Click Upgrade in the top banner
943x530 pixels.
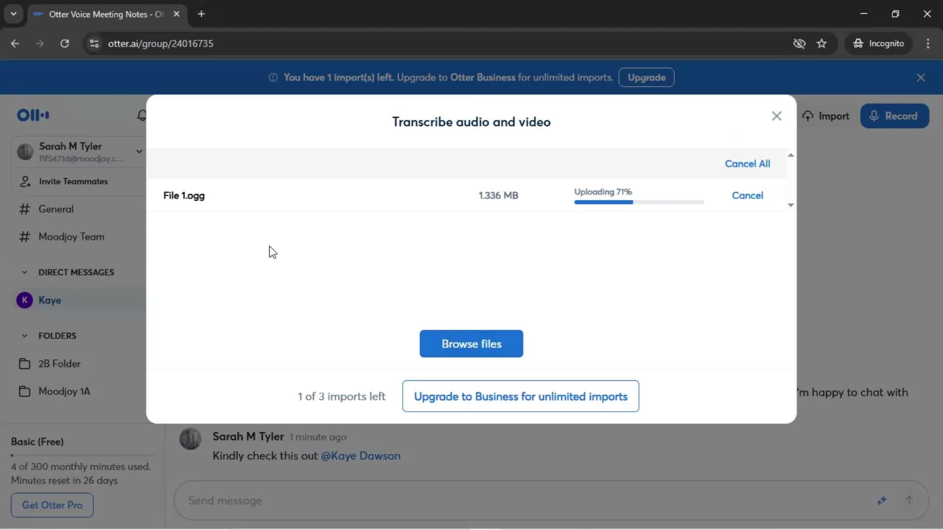[x=646, y=78]
